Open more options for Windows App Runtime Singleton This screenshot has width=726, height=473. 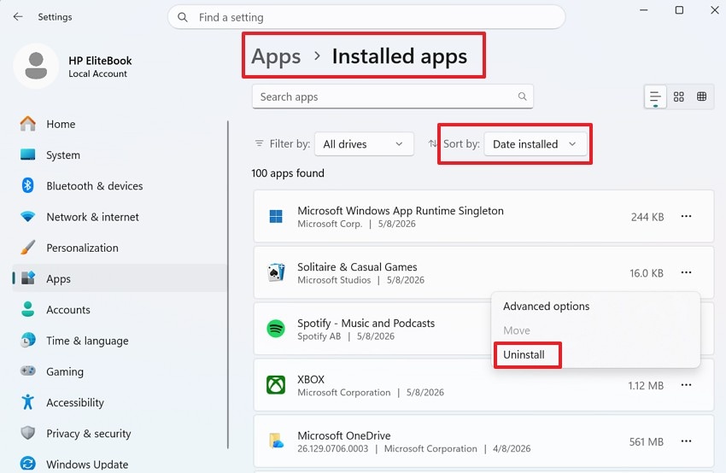click(686, 216)
